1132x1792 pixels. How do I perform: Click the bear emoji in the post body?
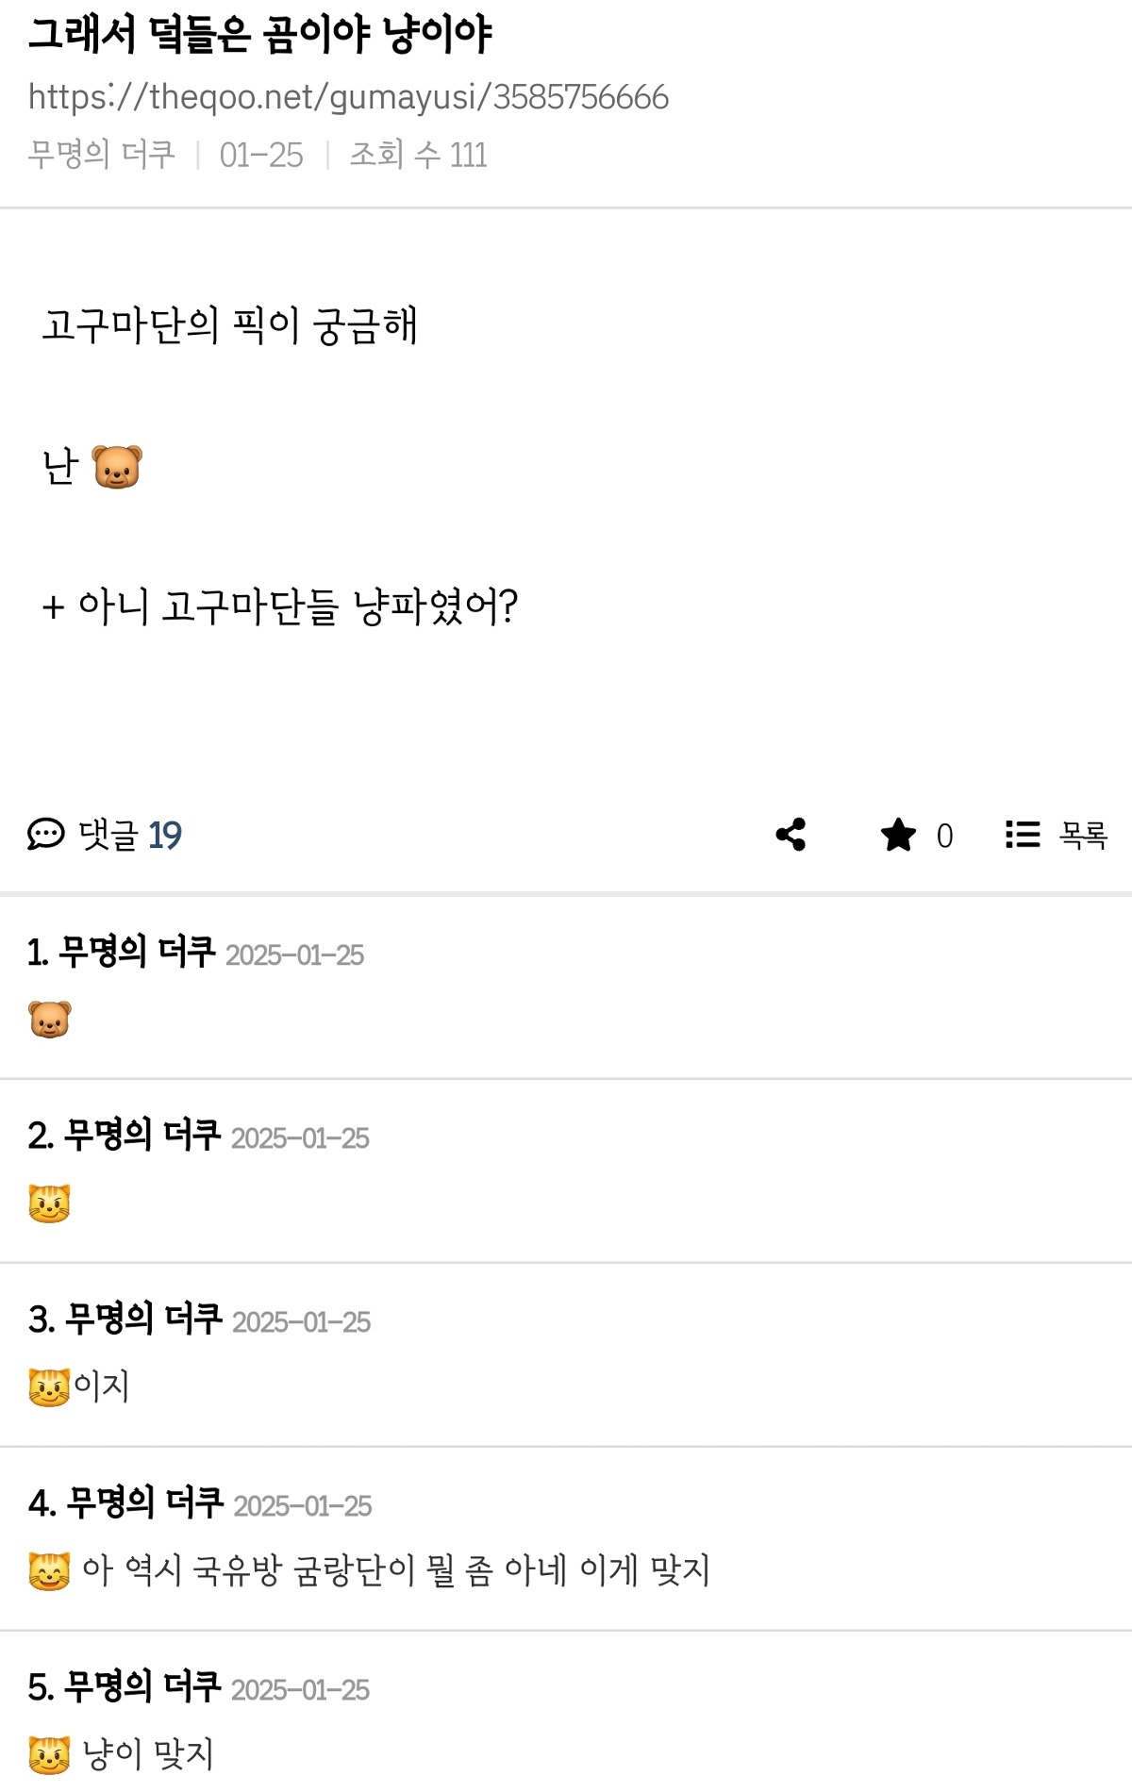click(117, 467)
